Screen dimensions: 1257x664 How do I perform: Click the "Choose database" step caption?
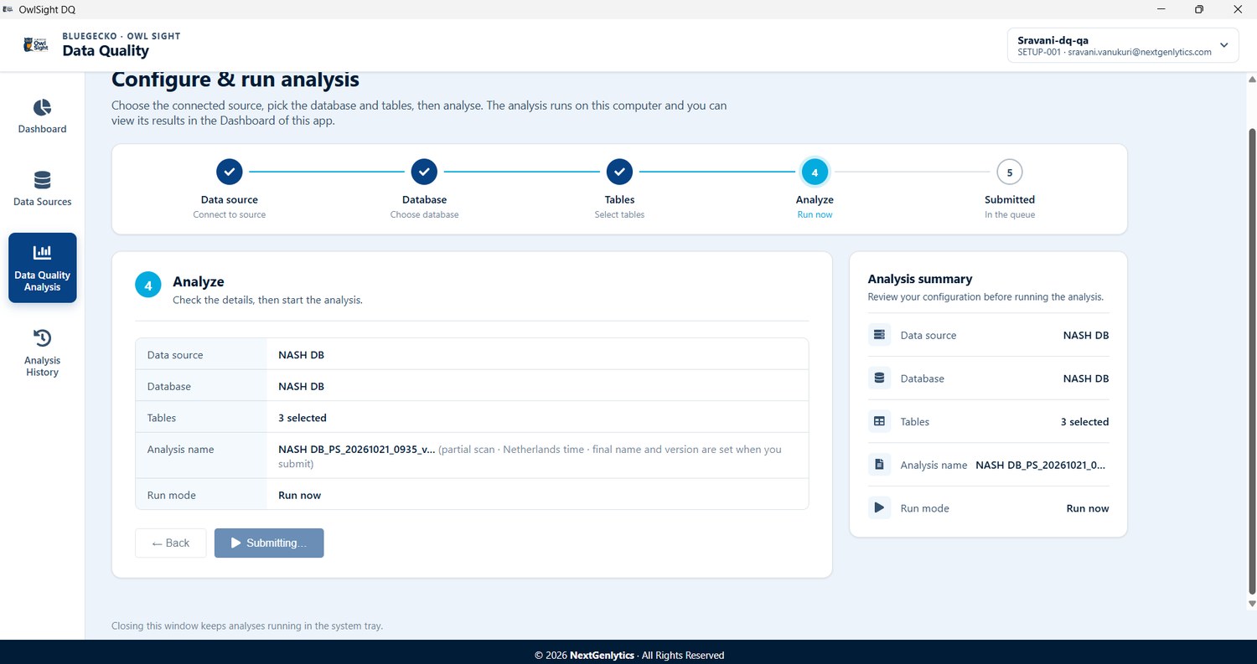[424, 214]
